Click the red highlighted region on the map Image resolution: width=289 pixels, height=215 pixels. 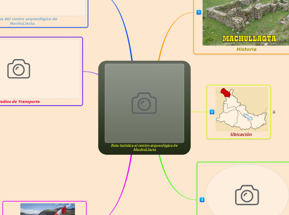[x=226, y=93]
